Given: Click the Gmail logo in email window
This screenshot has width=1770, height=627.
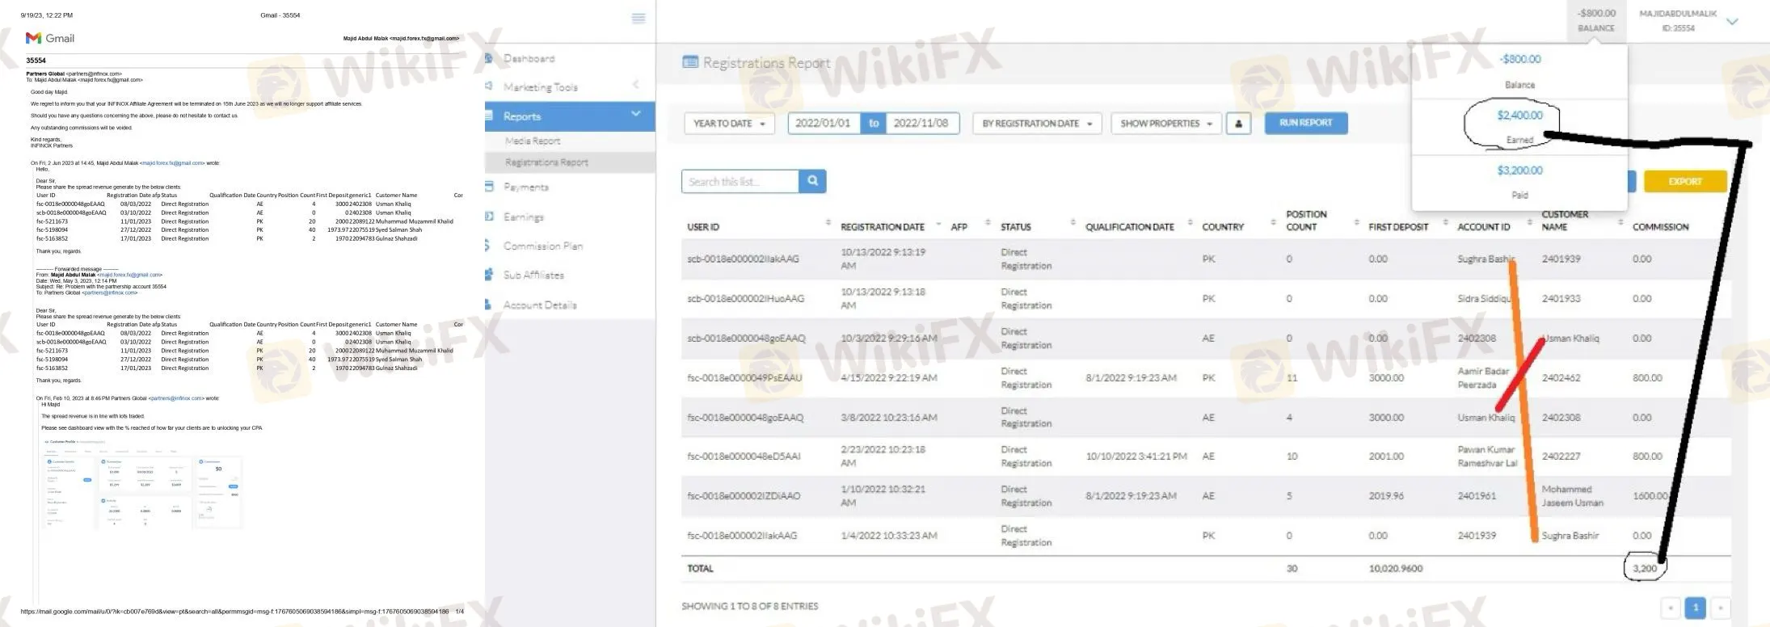Looking at the screenshot, I should (50, 38).
